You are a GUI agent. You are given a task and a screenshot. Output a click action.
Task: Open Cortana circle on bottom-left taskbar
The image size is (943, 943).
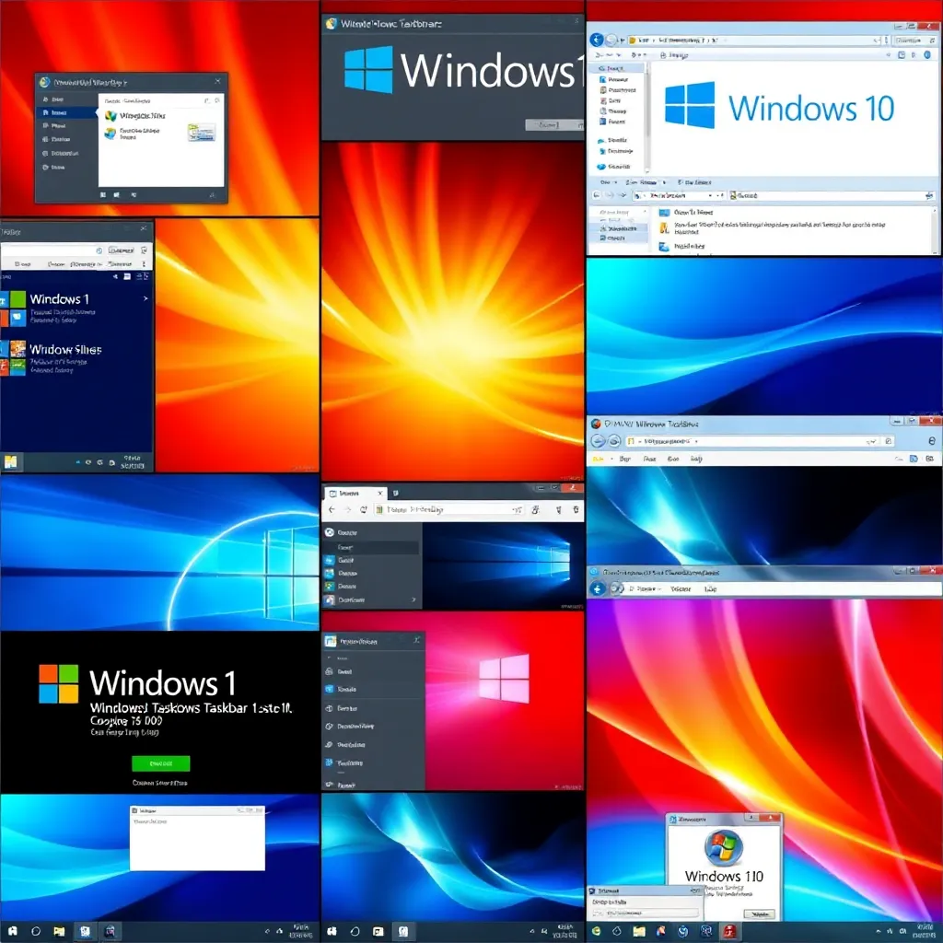coord(36,931)
